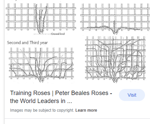Click the horizontal divider below the copyright notice
This screenshot has width=150, height=124.
tap(77, 119)
